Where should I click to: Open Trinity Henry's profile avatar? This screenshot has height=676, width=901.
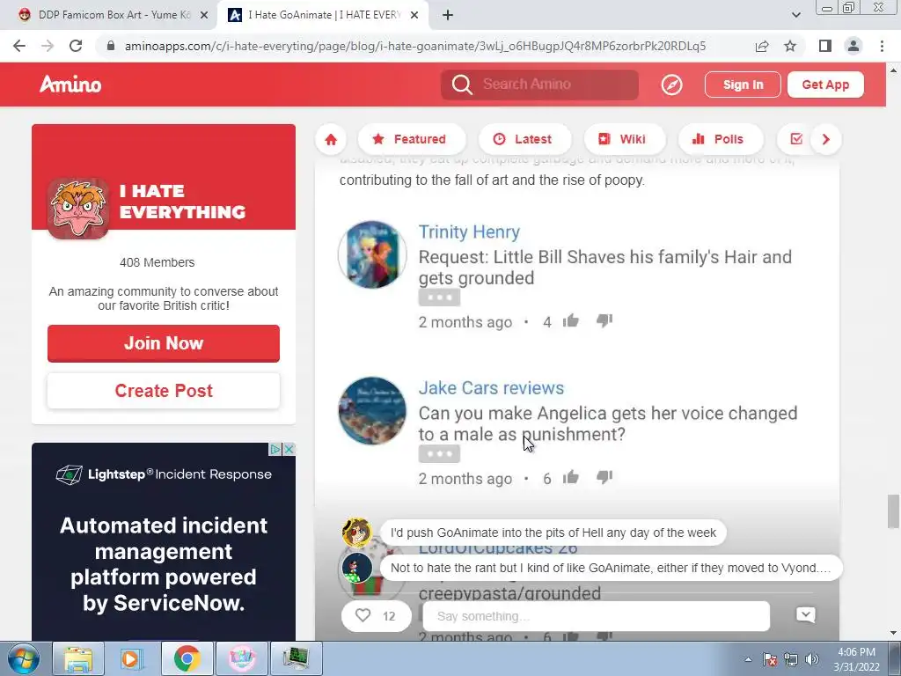point(372,254)
